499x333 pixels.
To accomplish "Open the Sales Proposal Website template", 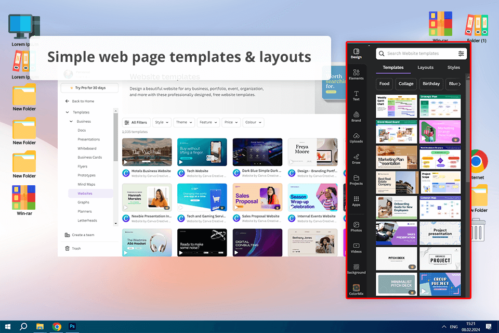I will click(x=257, y=197).
